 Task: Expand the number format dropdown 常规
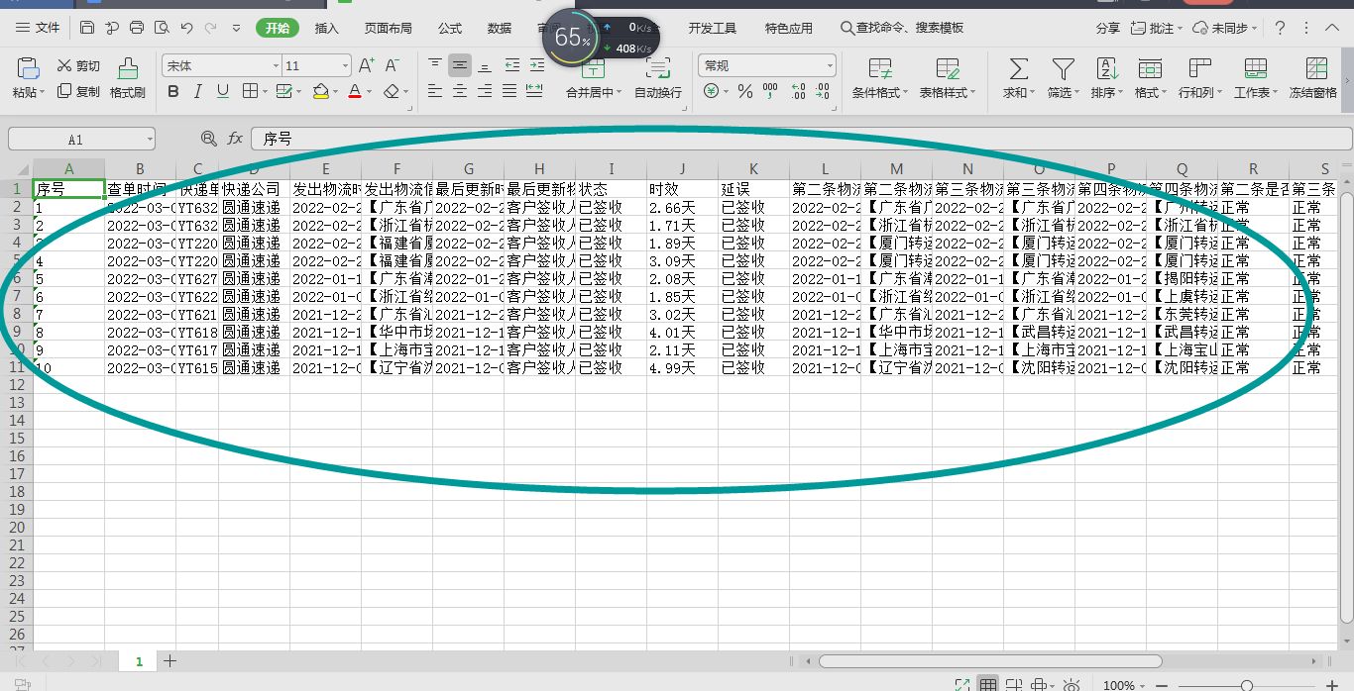[x=830, y=66]
